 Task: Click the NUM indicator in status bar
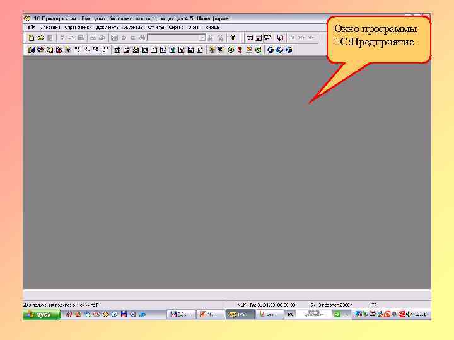[242, 305]
